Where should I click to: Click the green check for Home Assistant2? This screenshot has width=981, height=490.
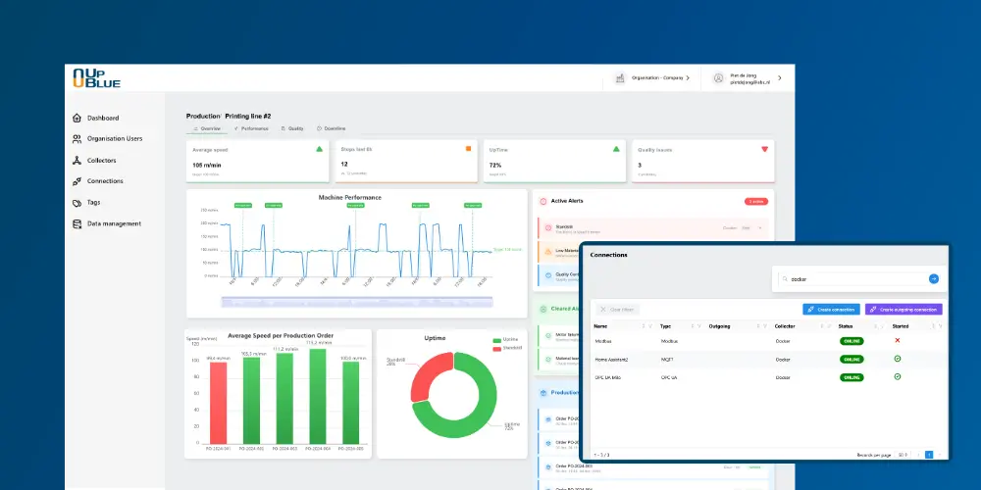tap(898, 359)
